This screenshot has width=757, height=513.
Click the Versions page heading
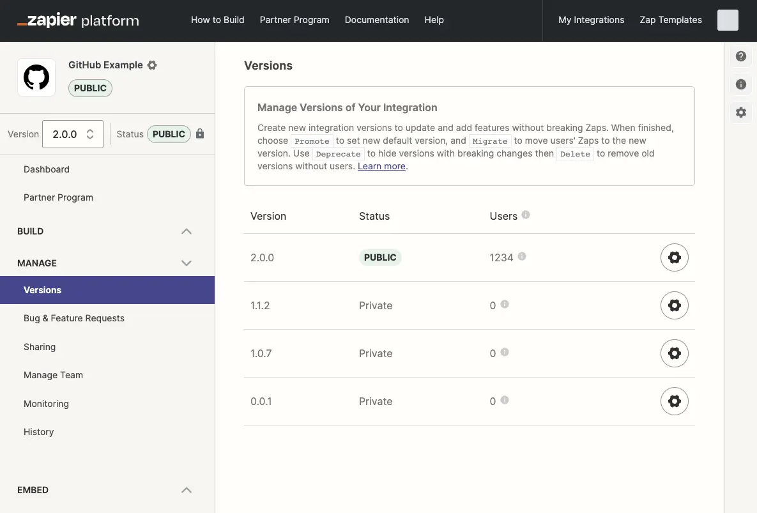click(x=268, y=66)
